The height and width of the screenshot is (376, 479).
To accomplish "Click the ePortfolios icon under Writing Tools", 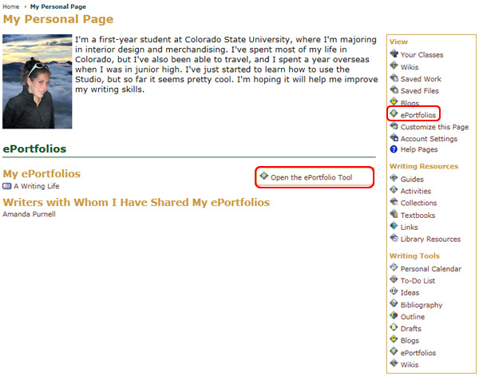I will [394, 351].
